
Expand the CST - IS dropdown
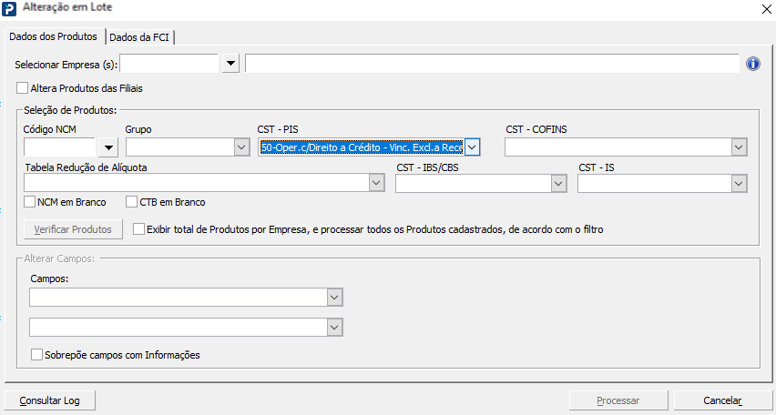(739, 183)
